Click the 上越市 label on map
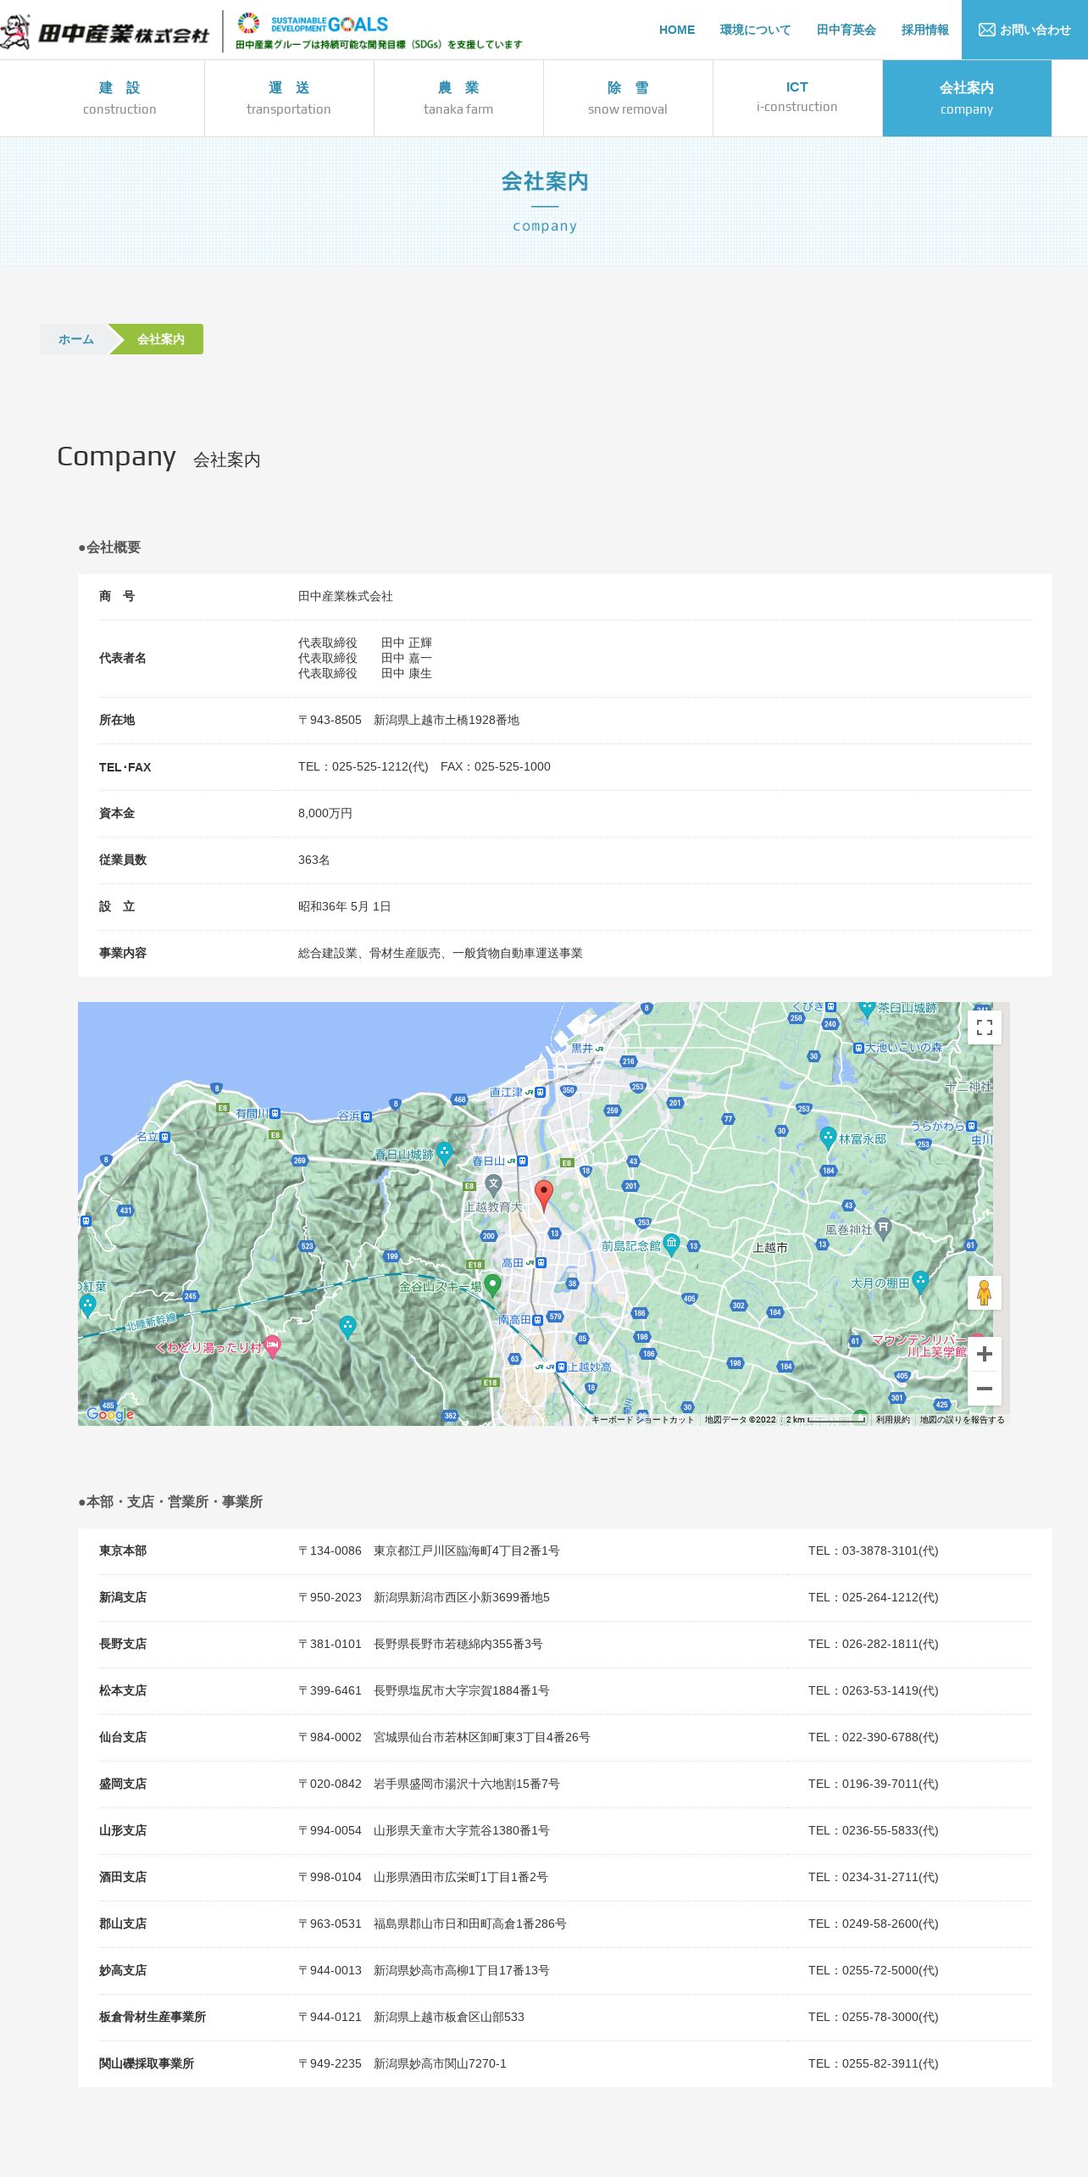1088x2177 pixels. [770, 1247]
